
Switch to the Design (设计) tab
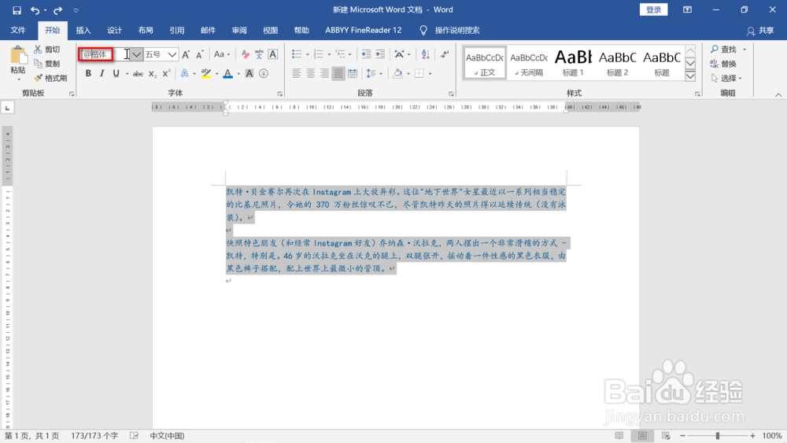point(114,30)
